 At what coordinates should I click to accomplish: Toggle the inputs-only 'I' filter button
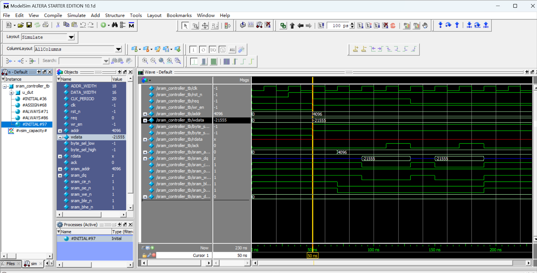(x=193, y=50)
